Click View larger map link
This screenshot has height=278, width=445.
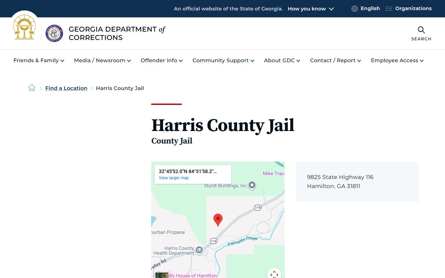174,178
